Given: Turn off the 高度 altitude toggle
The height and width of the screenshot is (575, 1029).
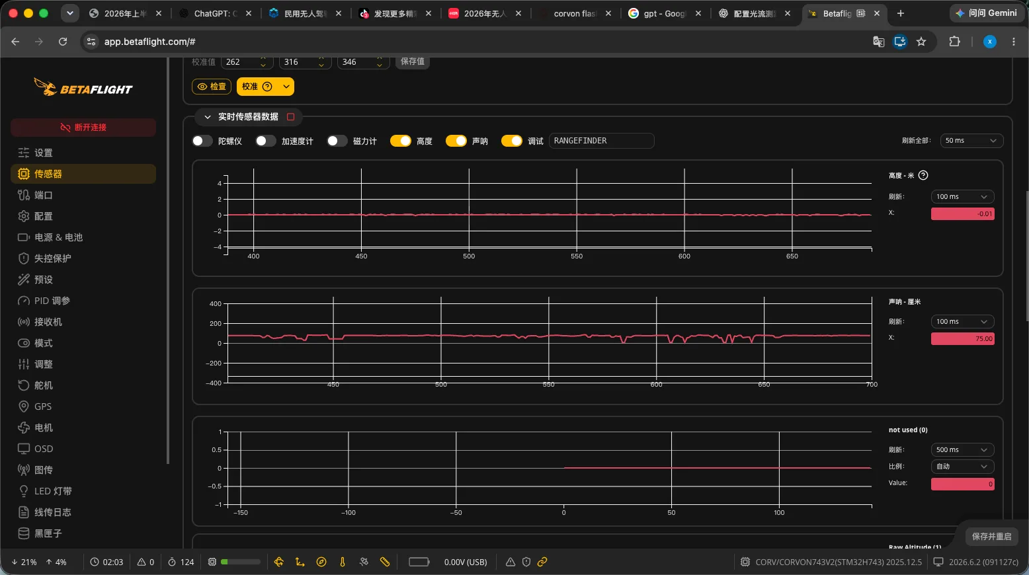Looking at the screenshot, I should pos(401,141).
